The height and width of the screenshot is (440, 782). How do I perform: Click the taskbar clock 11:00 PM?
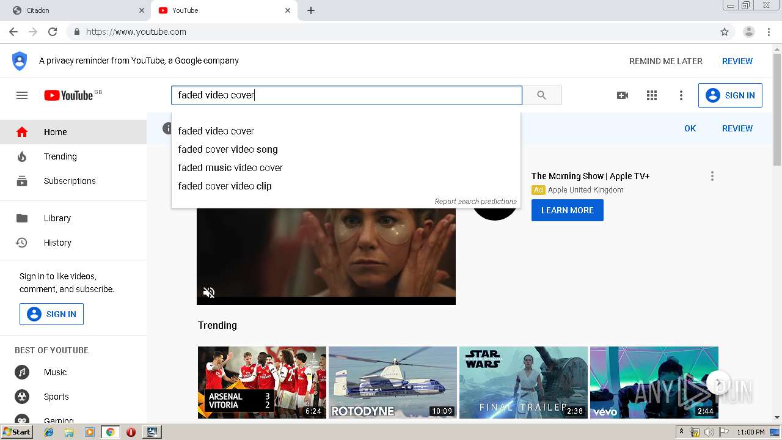(x=751, y=432)
